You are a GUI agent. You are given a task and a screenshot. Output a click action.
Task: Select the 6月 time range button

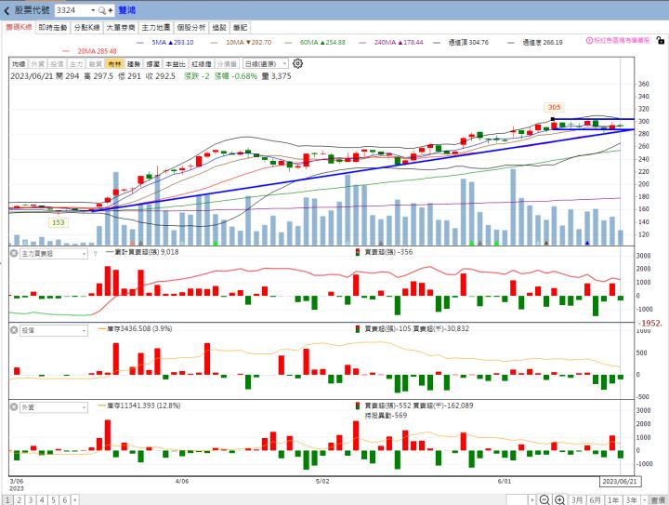click(595, 499)
